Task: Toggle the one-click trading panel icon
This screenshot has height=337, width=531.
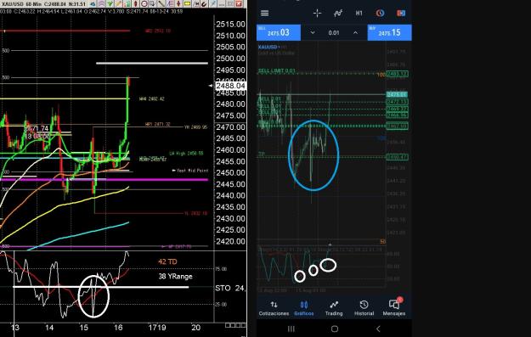Action: (x=401, y=13)
